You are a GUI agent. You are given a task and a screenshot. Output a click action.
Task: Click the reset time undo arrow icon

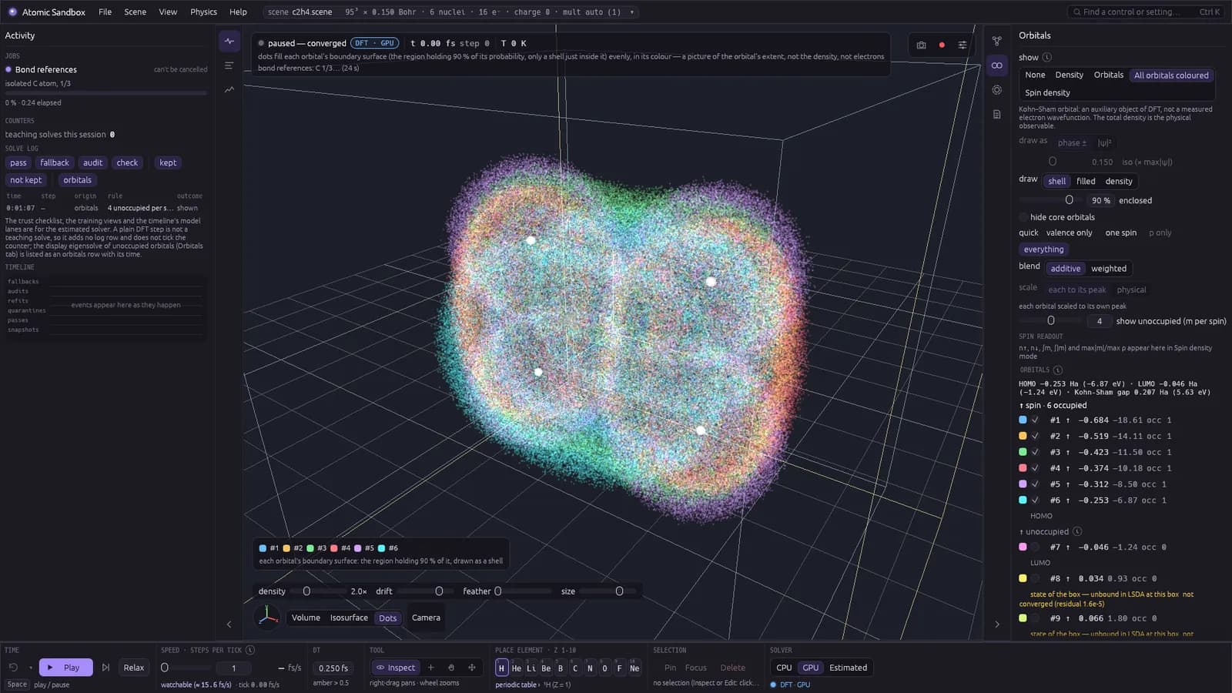13,668
